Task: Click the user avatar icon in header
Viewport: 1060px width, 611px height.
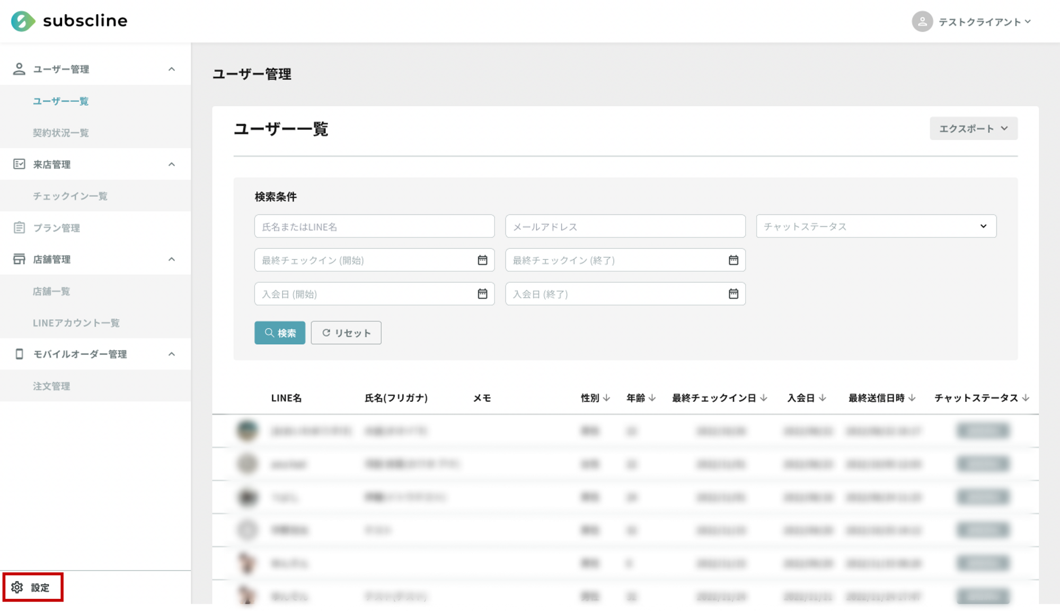Action: pyautogui.click(x=922, y=22)
